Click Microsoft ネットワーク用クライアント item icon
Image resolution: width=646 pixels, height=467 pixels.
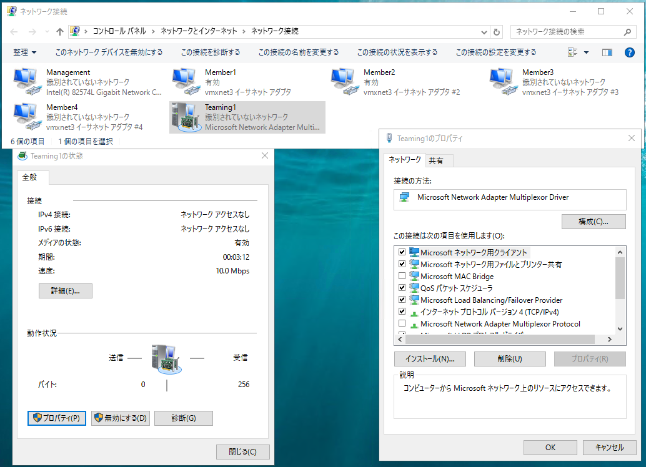point(414,252)
